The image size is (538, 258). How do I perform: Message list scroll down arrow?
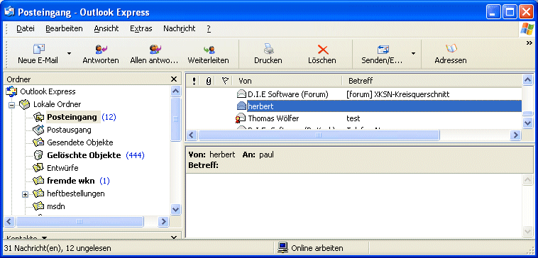tap(527, 123)
